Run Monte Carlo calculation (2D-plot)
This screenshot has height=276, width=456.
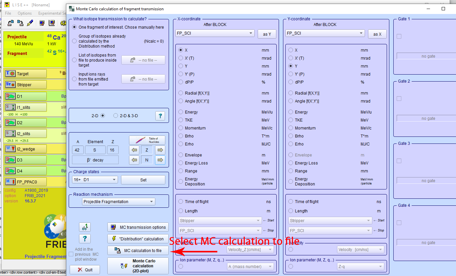tap(138, 266)
